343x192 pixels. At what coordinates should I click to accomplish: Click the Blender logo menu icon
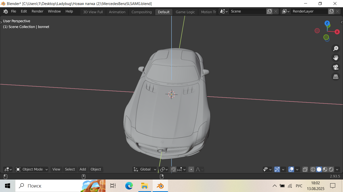[6, 11]
